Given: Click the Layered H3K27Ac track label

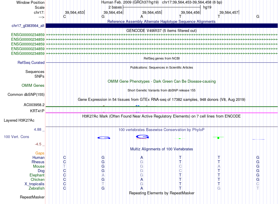Looking at the screenshot, I should coord(19,120).
